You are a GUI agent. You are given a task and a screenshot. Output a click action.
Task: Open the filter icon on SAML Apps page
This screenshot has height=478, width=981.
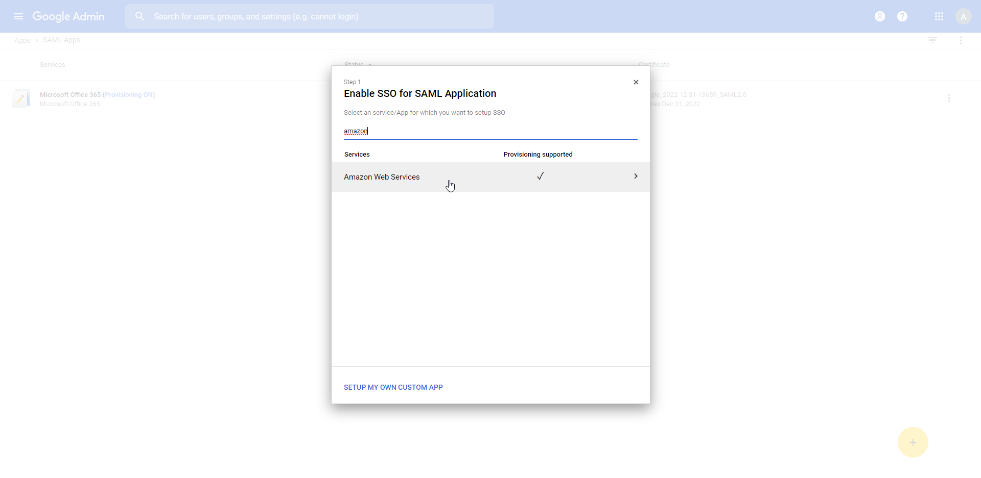[x=932, y=40]
